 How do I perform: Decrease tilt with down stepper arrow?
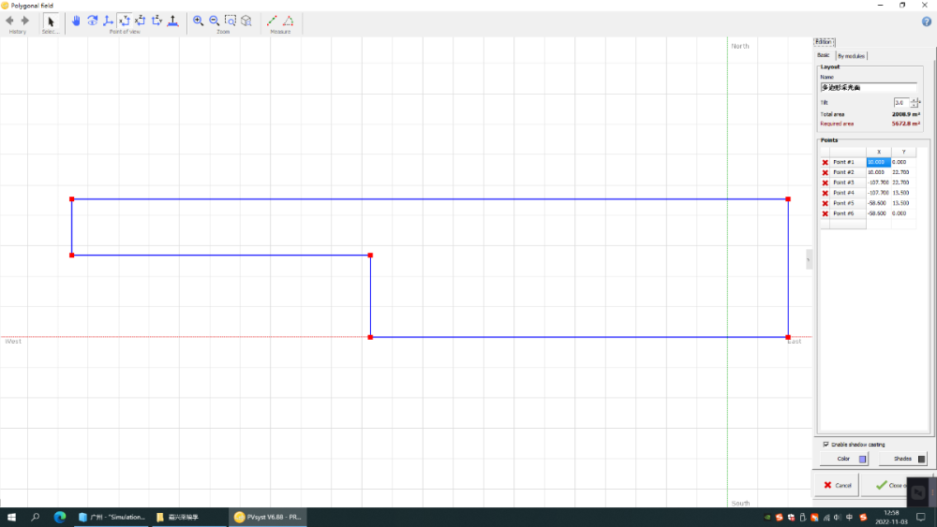coord(915,106)
